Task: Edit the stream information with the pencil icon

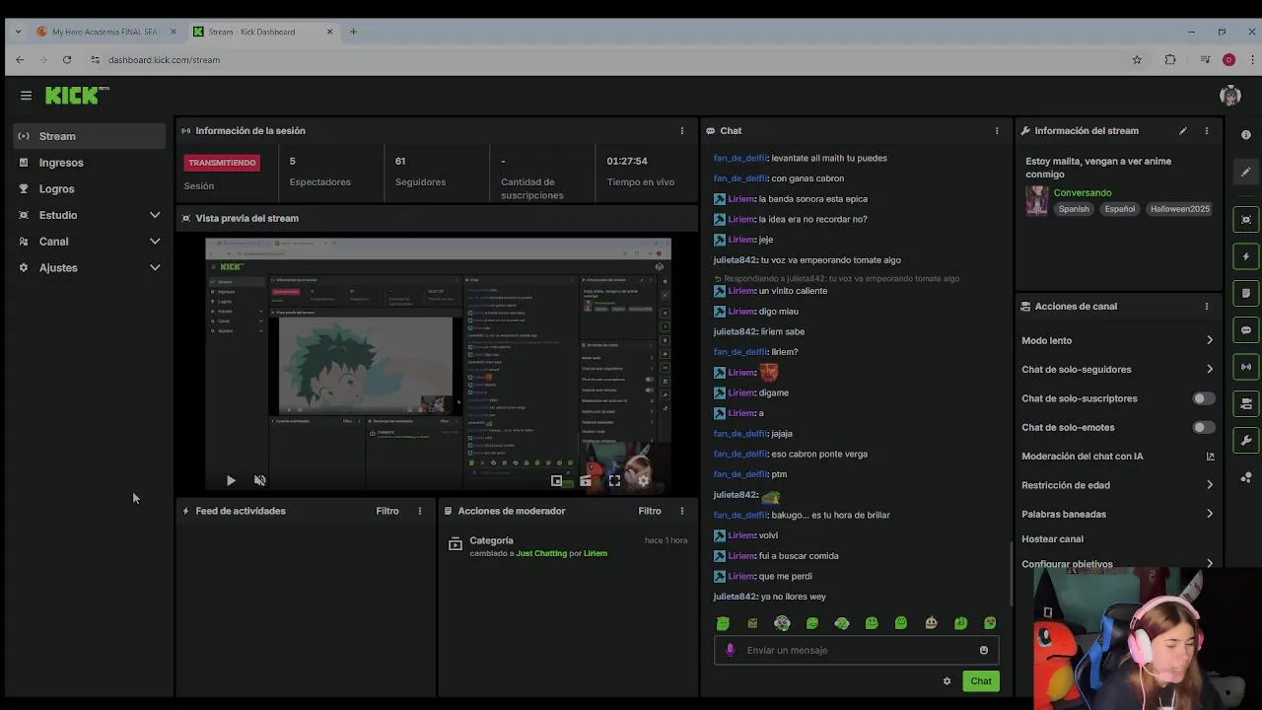Action: point(1182,130)
